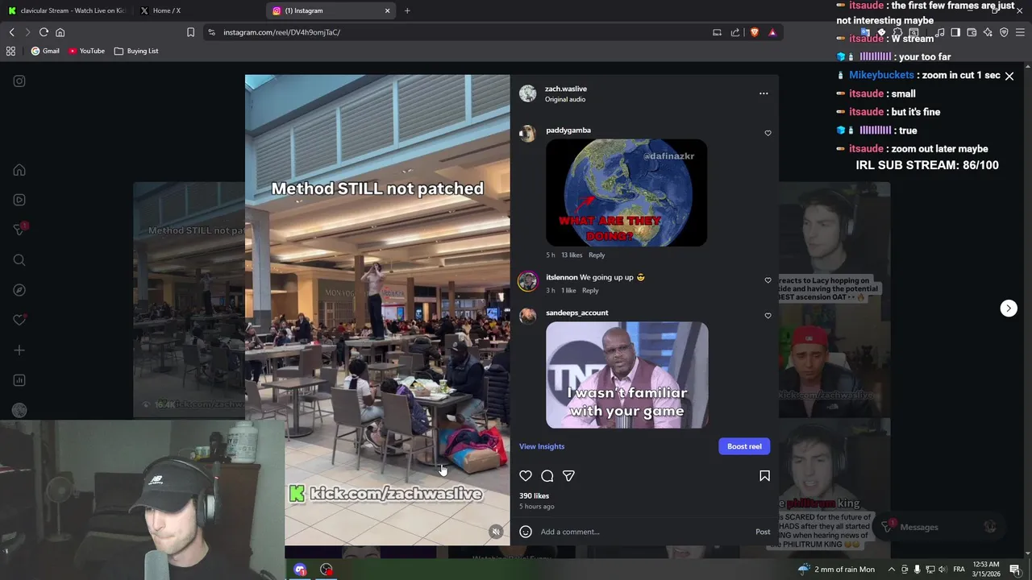Viewport: 1032px width, 580px height.
Task: Click Boost reel button
Action: (x=744, y=446)
